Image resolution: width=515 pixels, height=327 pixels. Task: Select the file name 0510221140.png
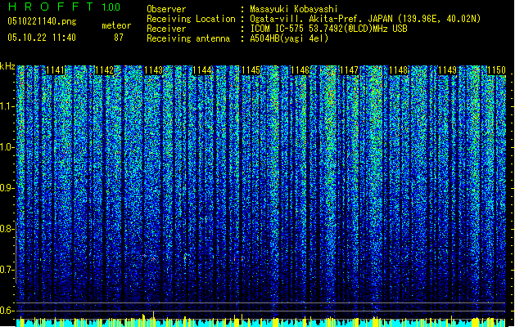pyautogui.click(x=42, y=21)
